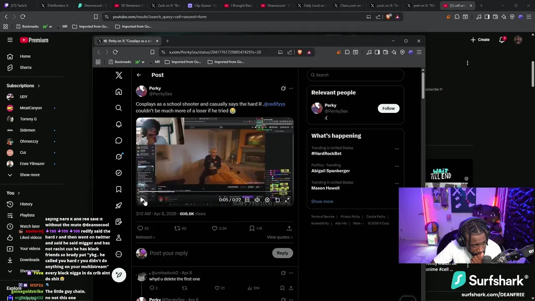Click the Brave shield in popup address bar
The width and height of the screenshot is (535, 301).
click(300, 52)
